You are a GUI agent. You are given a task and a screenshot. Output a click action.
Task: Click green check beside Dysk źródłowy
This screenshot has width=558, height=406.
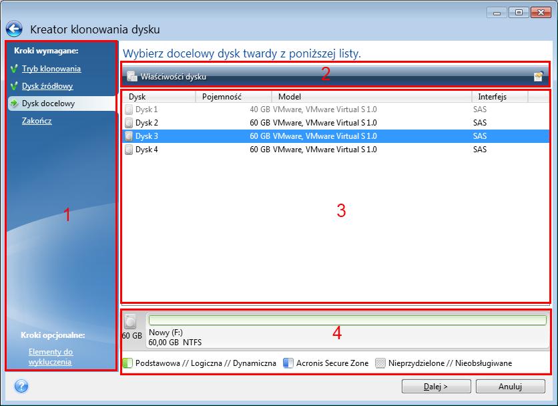(14, 86)
